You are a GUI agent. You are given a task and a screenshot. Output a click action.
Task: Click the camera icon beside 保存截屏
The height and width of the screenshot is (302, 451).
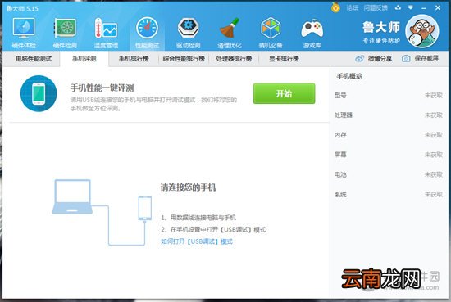[406, 59]
